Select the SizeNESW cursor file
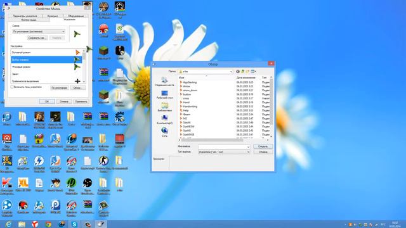Screen dimensions: 406x228 coord(187,127)
